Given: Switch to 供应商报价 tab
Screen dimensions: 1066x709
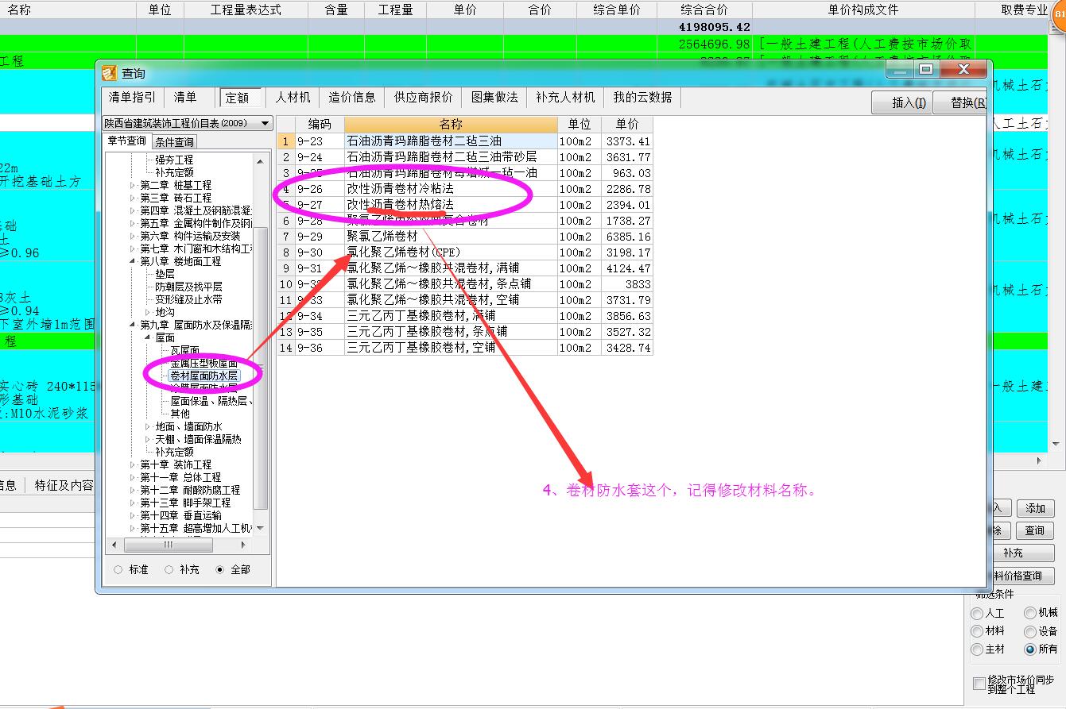Looking at the screenshot, I should [x=423, y=97].
